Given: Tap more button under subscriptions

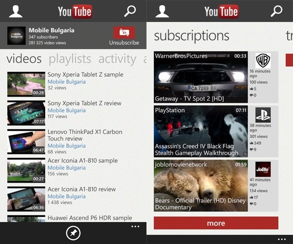Looking at the screenshot, I should tap(216, 223).
